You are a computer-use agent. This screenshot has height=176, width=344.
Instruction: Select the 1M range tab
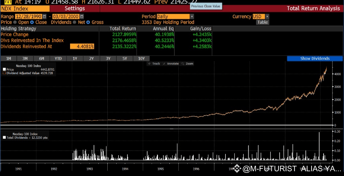pyautogui.click(x=9, y=58)
